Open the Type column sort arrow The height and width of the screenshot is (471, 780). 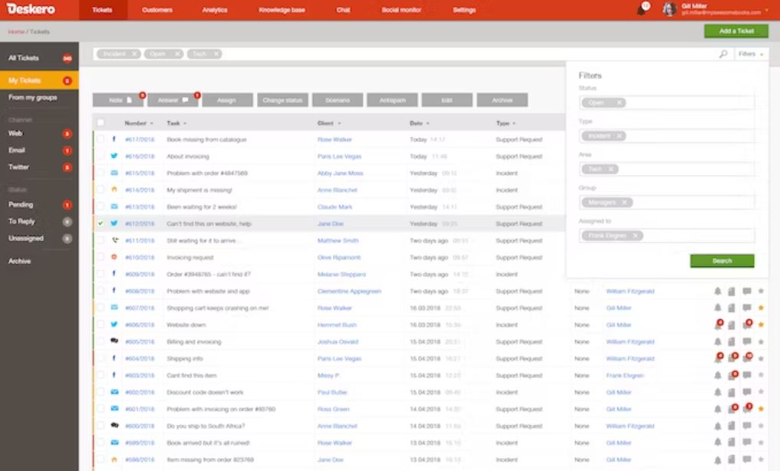click(x=514, y=124)
